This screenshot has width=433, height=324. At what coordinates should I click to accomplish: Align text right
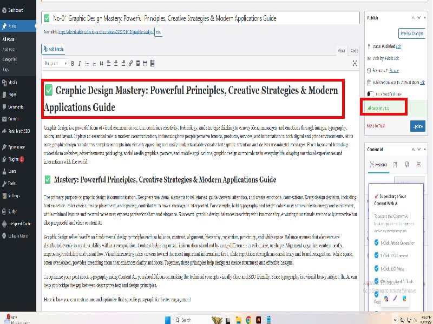(x=123, y=64)
